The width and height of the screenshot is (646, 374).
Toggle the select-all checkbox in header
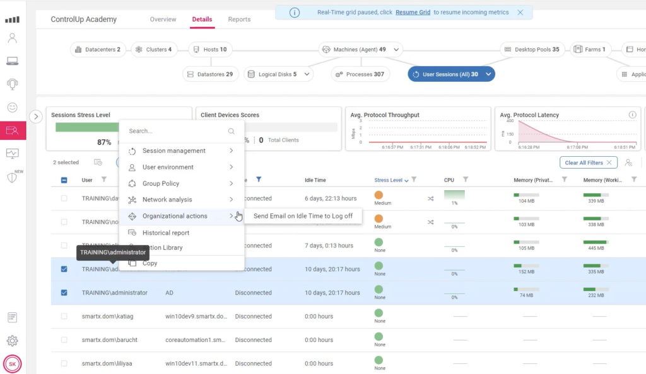tap(64, 180)
